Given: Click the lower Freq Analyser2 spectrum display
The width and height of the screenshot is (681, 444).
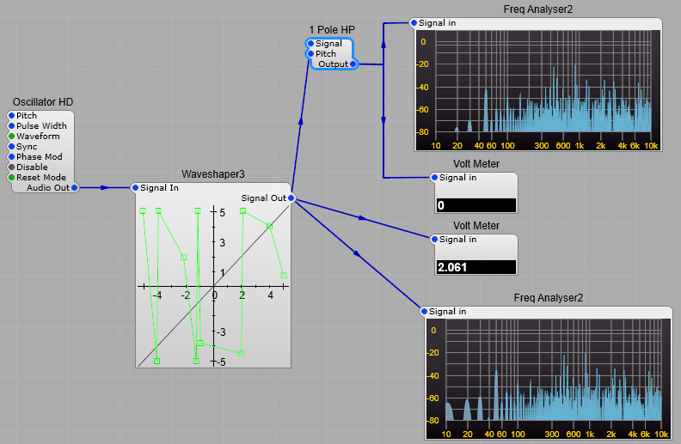Looking at the screenshot, I should pos(548,379).
